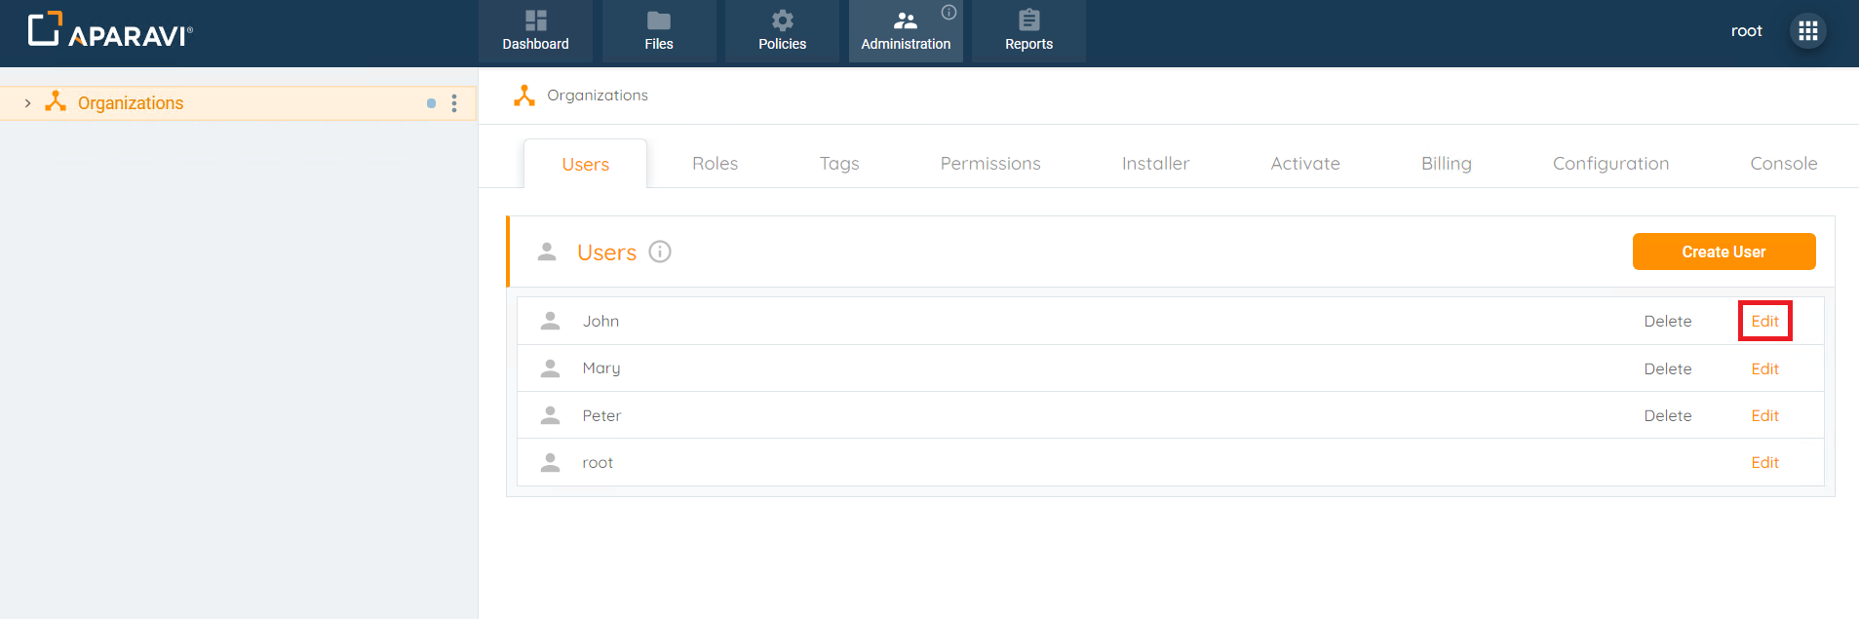Click the APARAVI logo

110,31
